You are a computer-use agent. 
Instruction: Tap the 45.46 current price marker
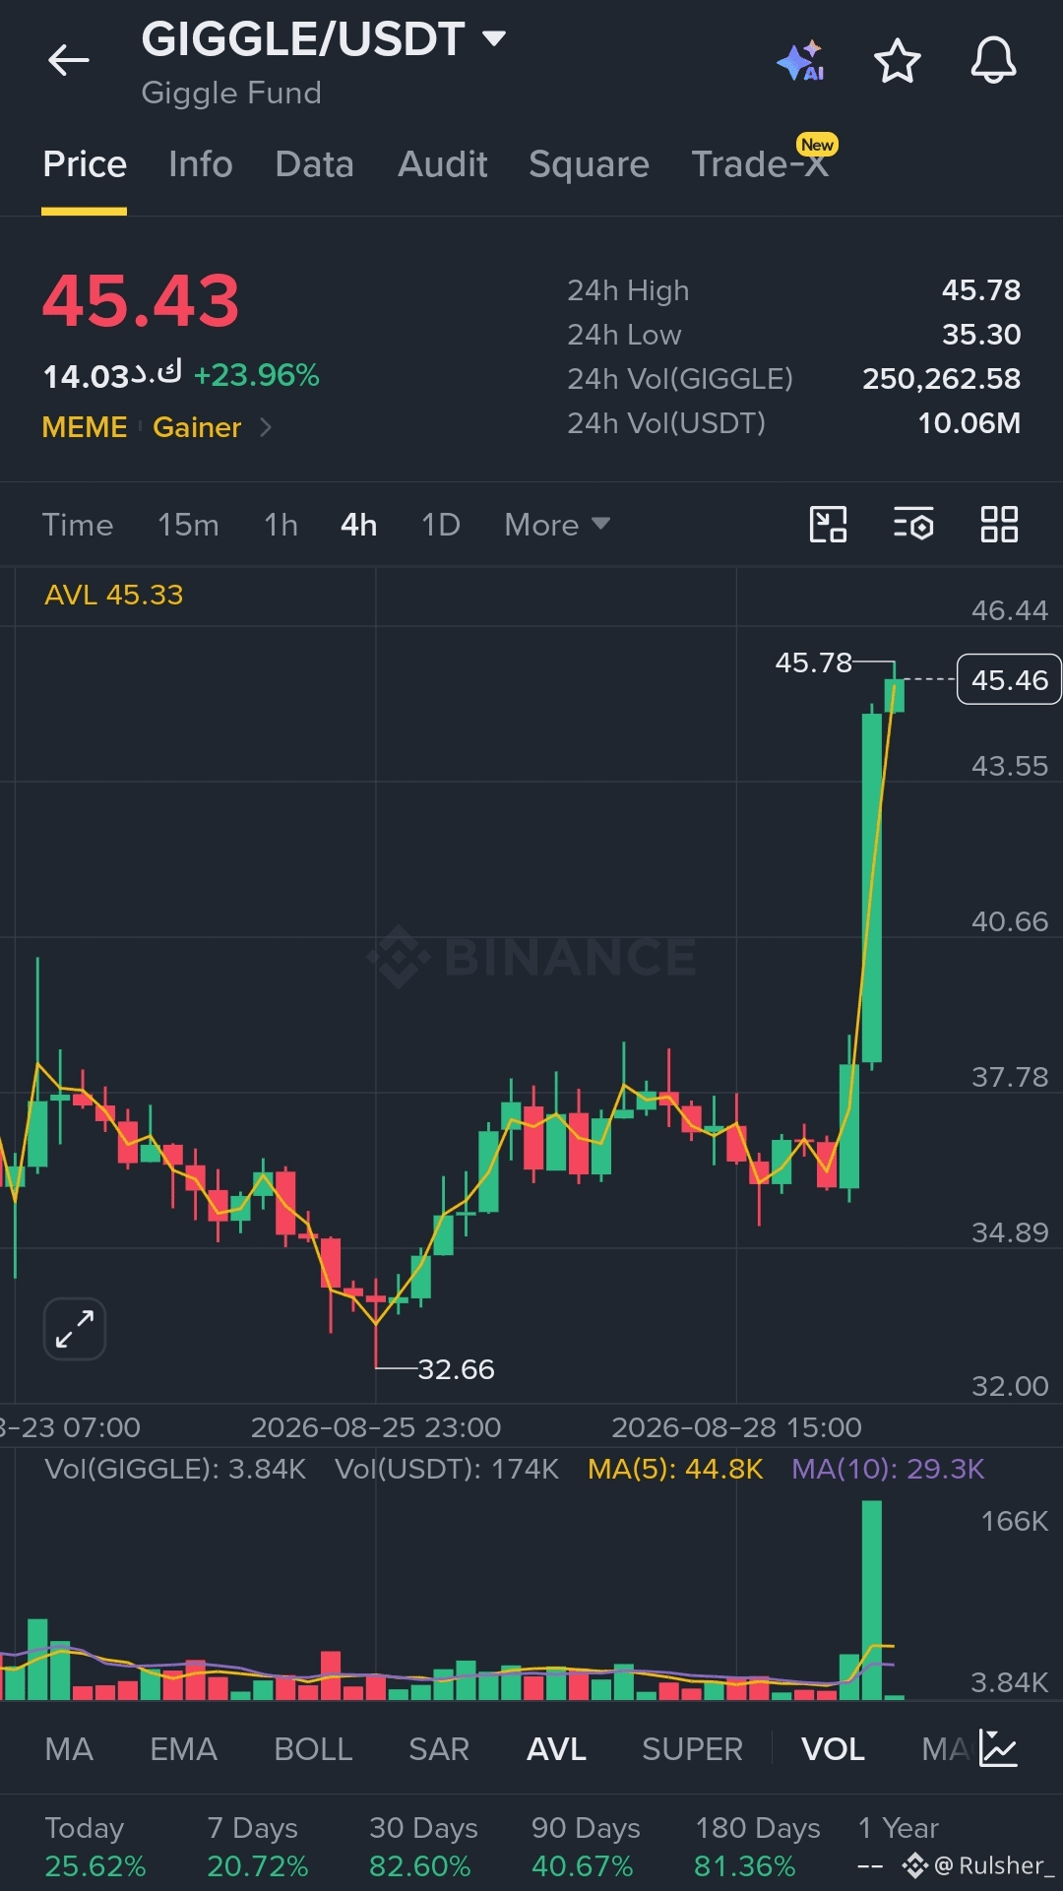pyautogui.click(x=1009, y=679)
